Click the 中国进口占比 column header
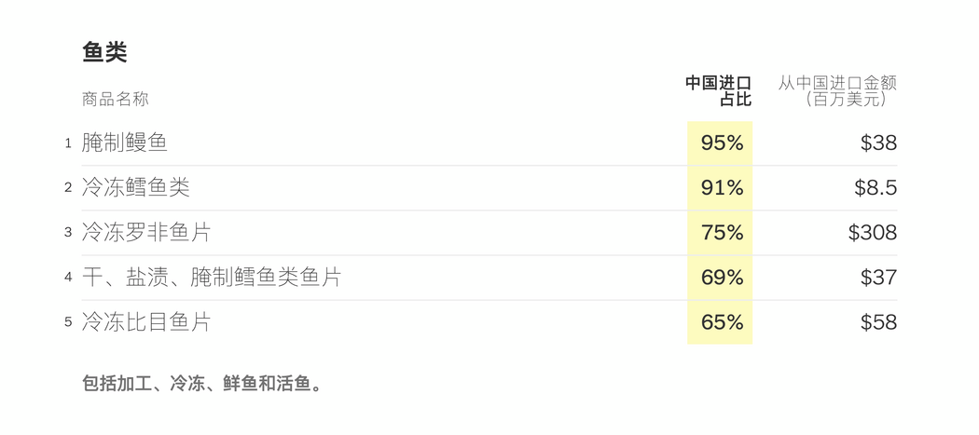The width and height of the screenshot is (979, 435). tap(719, 91)
